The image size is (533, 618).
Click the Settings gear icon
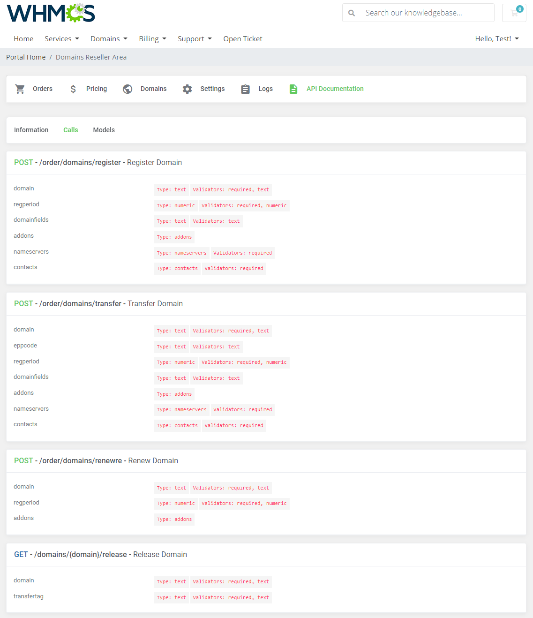pos(187,89)
